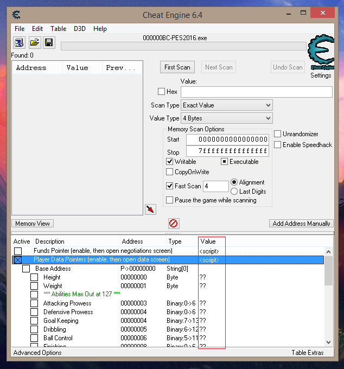This screenshot has height=369, width=344.
Task: Click the Start address field
Action: [x=227, y=139]
